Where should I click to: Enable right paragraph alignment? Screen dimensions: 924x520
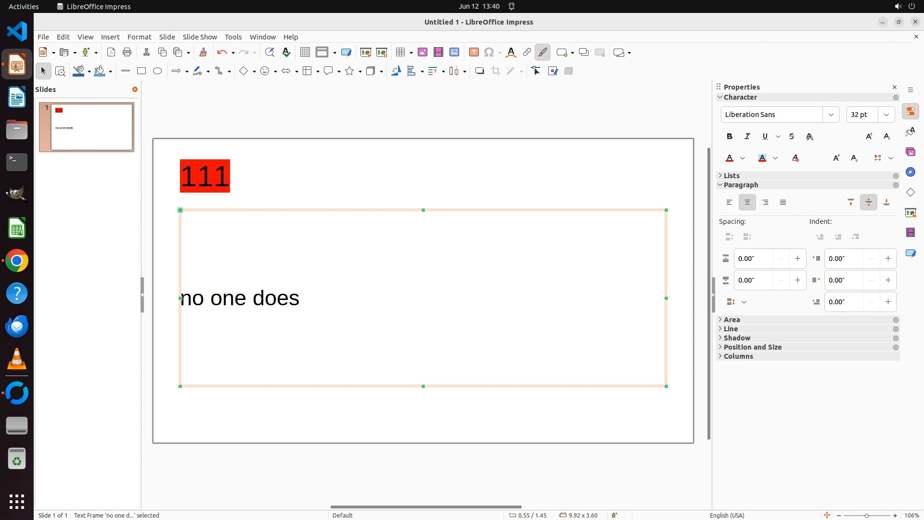coord(765,203)
